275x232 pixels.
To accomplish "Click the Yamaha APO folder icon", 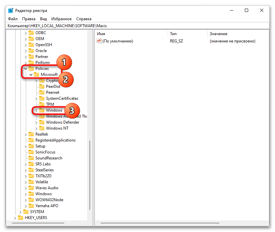I will (31, 206).
